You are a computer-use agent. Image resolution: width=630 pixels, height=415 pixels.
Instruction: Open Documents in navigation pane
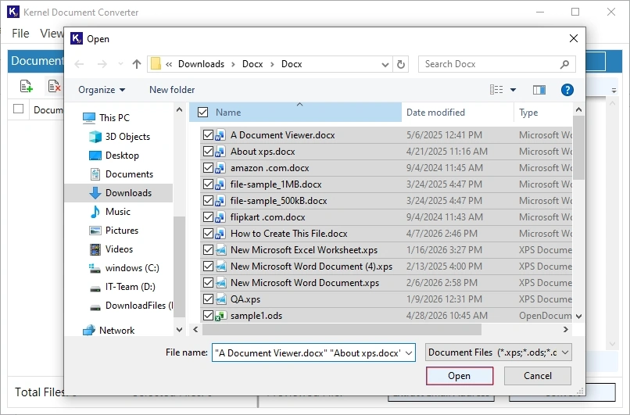coord(121,174)
